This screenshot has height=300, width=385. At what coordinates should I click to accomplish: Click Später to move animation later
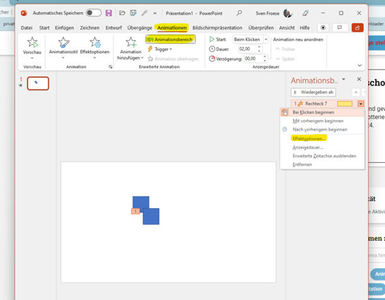coord(285,59)
